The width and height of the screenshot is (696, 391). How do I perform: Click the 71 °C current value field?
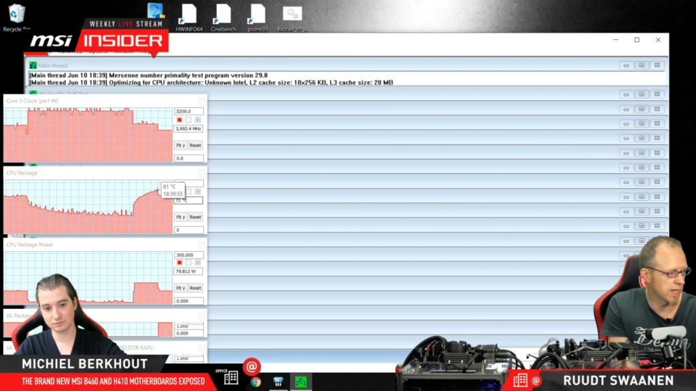189,200
